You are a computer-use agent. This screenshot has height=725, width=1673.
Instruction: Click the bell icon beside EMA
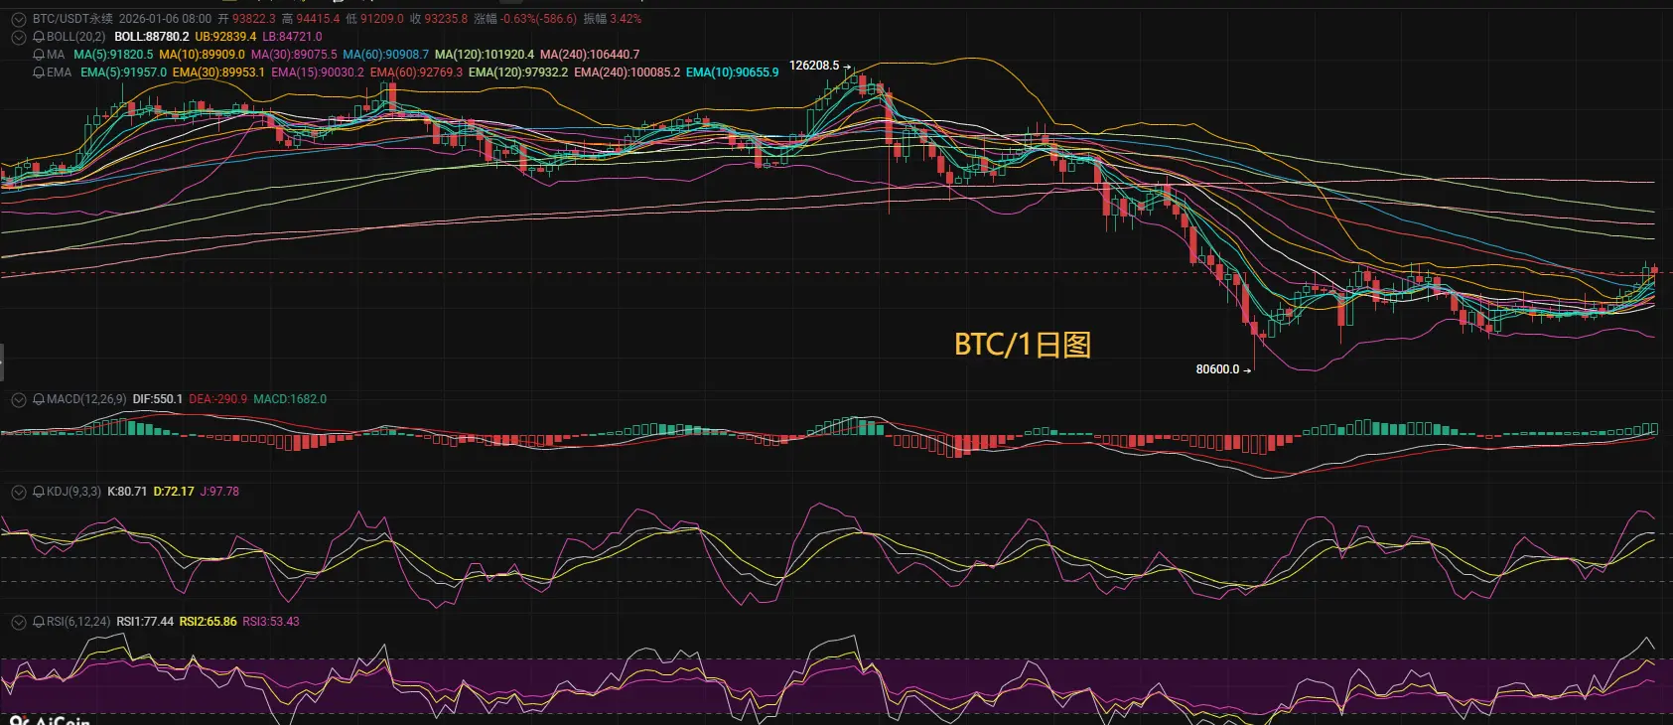click(x=39, y=72)
